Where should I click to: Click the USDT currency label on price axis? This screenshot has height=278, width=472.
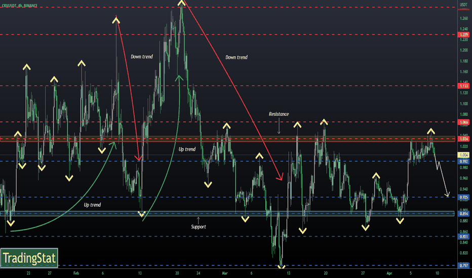(463, 5)
